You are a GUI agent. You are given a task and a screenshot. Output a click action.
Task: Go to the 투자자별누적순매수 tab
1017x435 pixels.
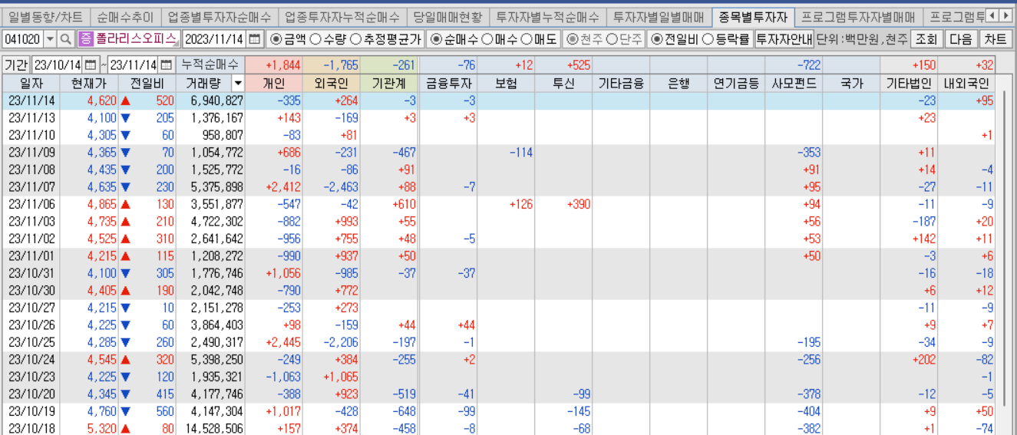[548, 16]
